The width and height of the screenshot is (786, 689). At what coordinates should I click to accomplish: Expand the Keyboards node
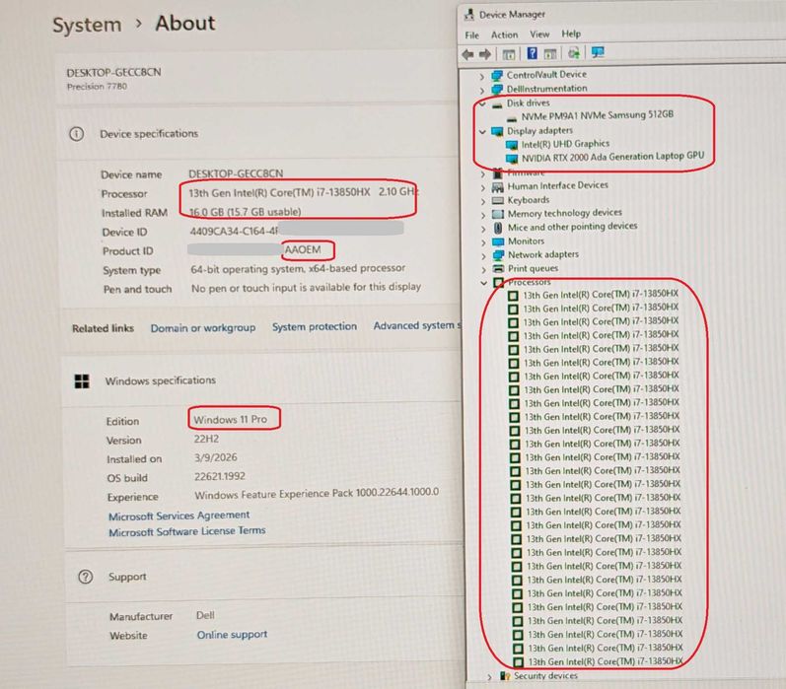482,201
